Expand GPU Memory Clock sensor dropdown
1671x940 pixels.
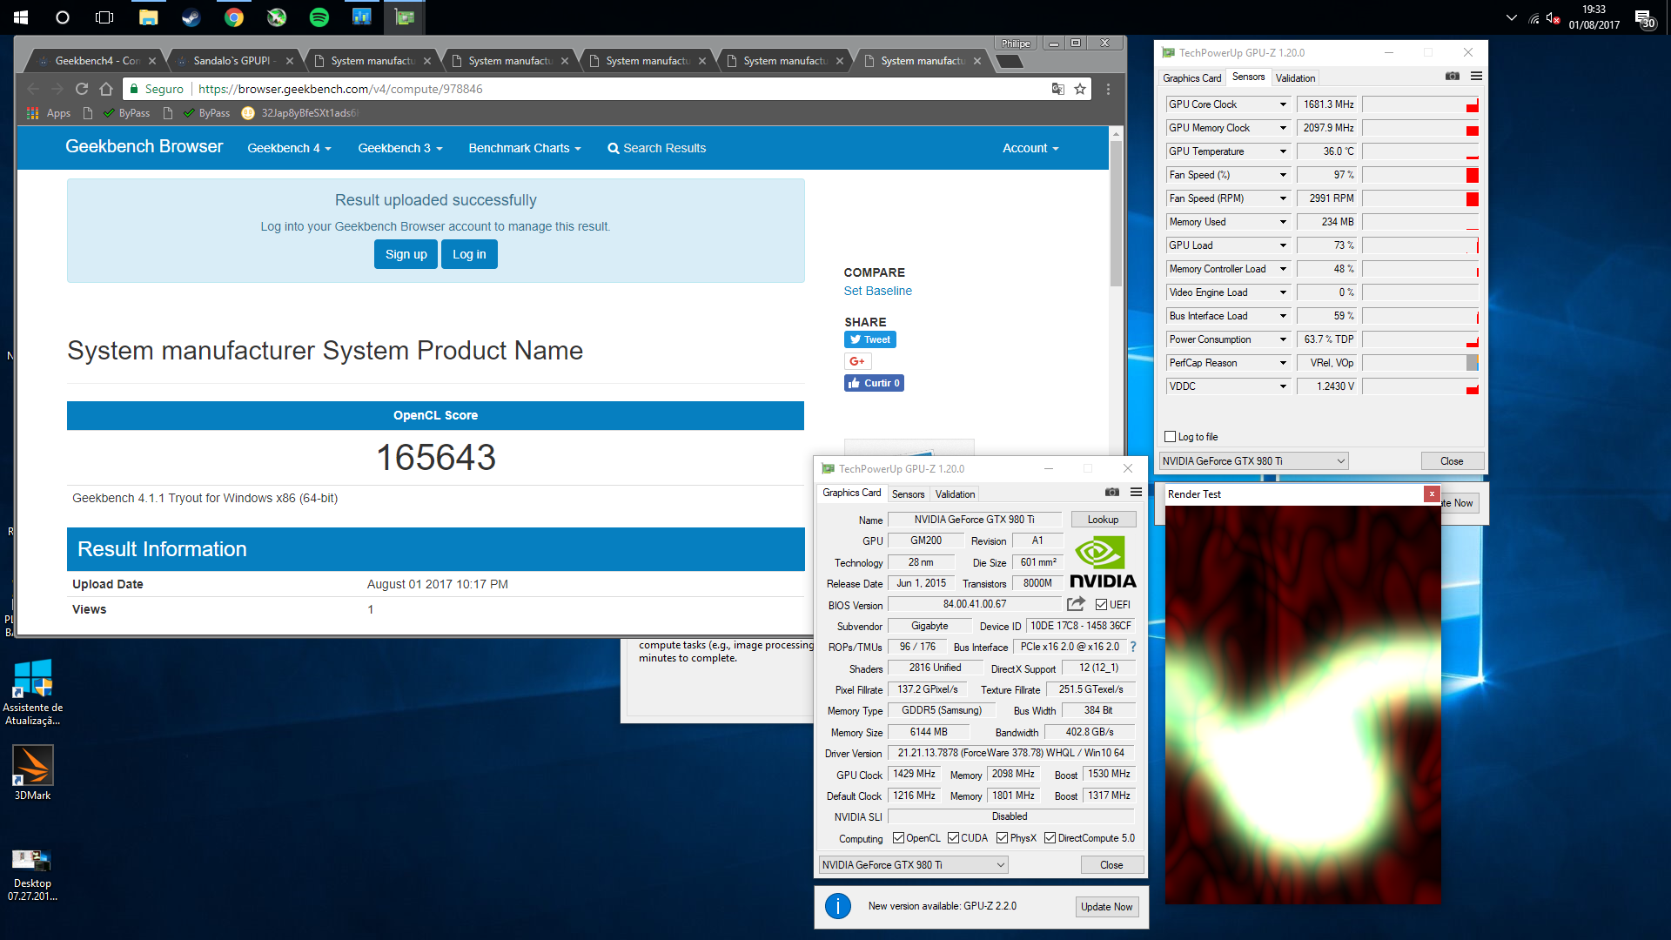click(1283, 128)
